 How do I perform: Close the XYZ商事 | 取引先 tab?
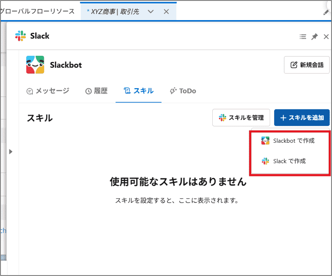pos(166,11)
